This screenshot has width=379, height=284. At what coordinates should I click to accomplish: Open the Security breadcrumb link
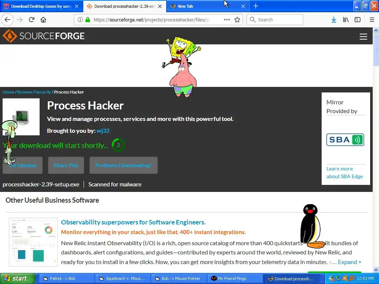(43, 92)
